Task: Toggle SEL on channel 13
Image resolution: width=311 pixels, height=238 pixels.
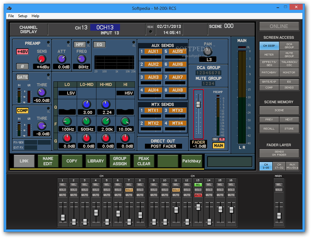Action: [x=198, y=185]
